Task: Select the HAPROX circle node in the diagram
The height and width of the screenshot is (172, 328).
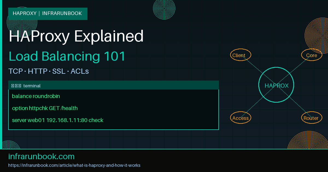Action: (x=276, y=85)
